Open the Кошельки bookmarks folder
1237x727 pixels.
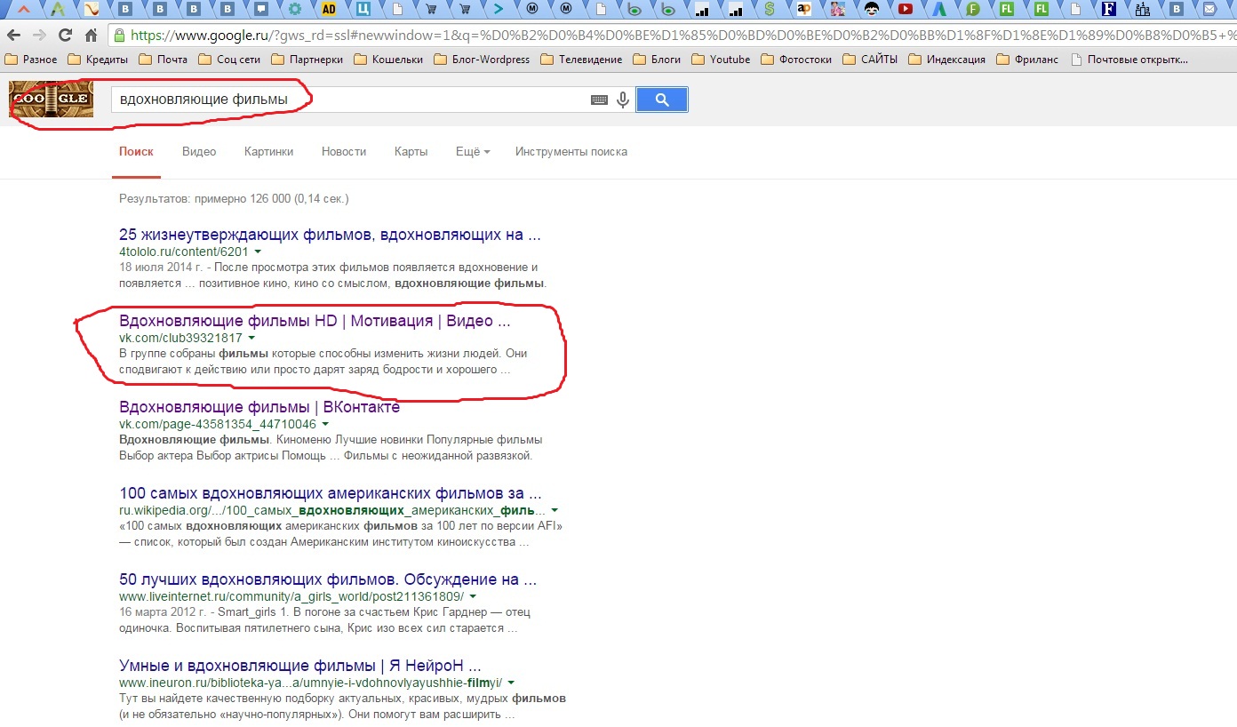(x=388, y=60)
